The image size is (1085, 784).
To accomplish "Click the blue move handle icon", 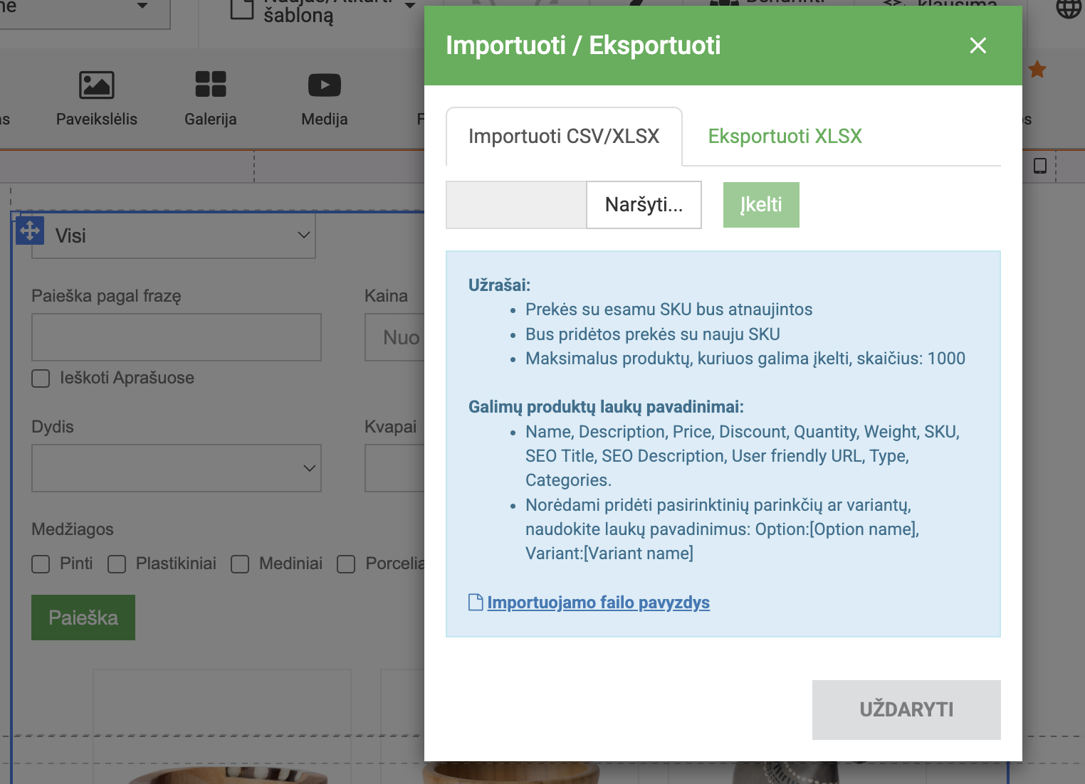I will pos(30,231).
